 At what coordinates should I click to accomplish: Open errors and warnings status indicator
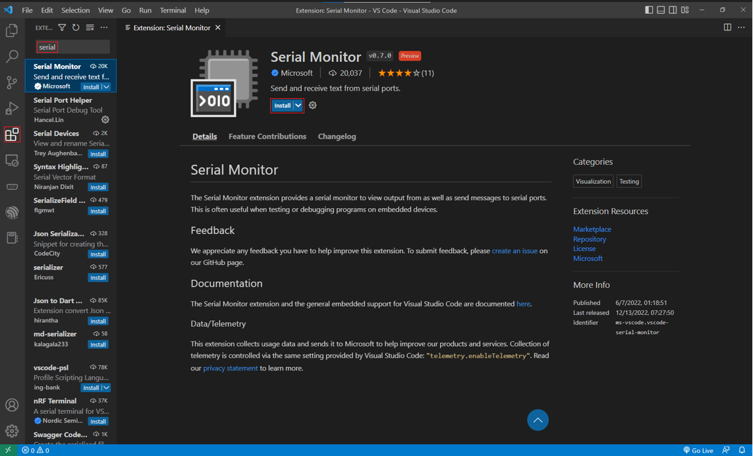point(36,450)
